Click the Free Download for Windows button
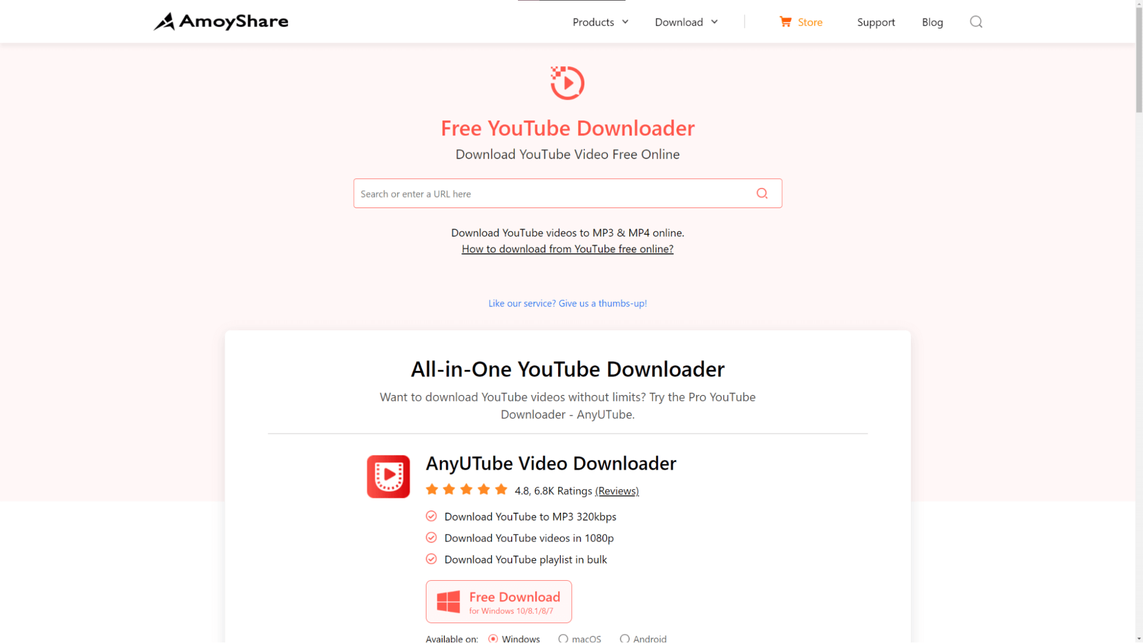The width and height of the screenshot is (1143, 643). point(499,601)
